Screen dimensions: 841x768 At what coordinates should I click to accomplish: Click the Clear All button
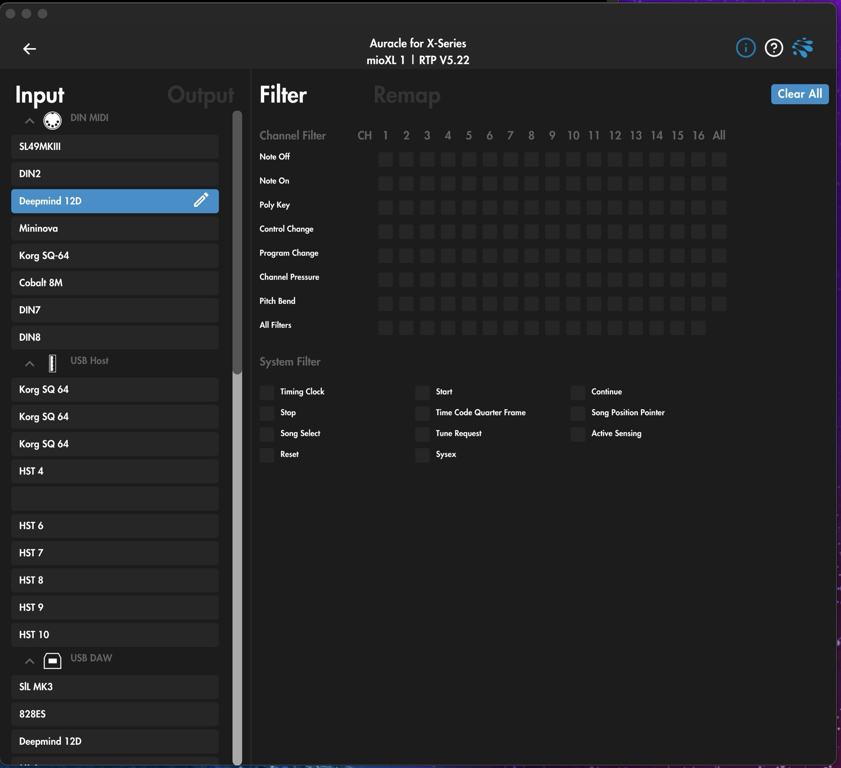click(x=799, y=94)
